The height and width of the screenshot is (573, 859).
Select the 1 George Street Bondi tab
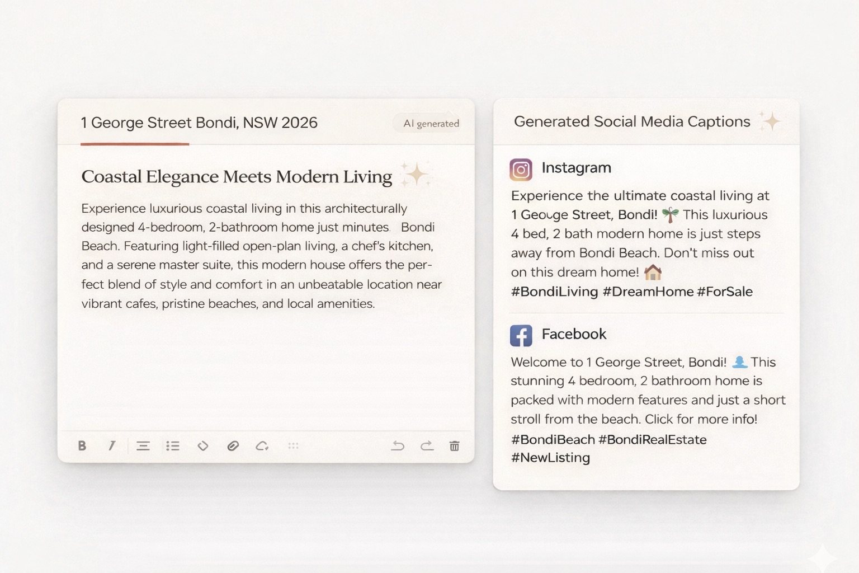199,123
